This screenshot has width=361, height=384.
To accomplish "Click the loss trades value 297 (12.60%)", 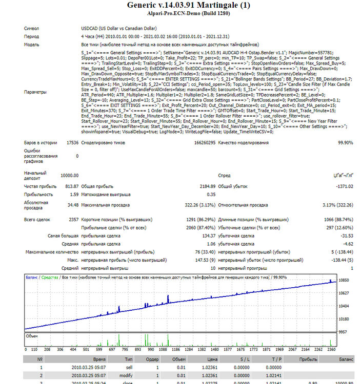I will (339, 227).
